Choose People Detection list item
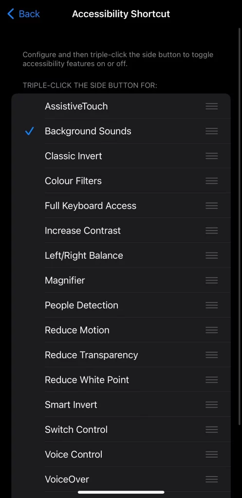This screenshot has height=498, width=242. click(x=121, y=305)
